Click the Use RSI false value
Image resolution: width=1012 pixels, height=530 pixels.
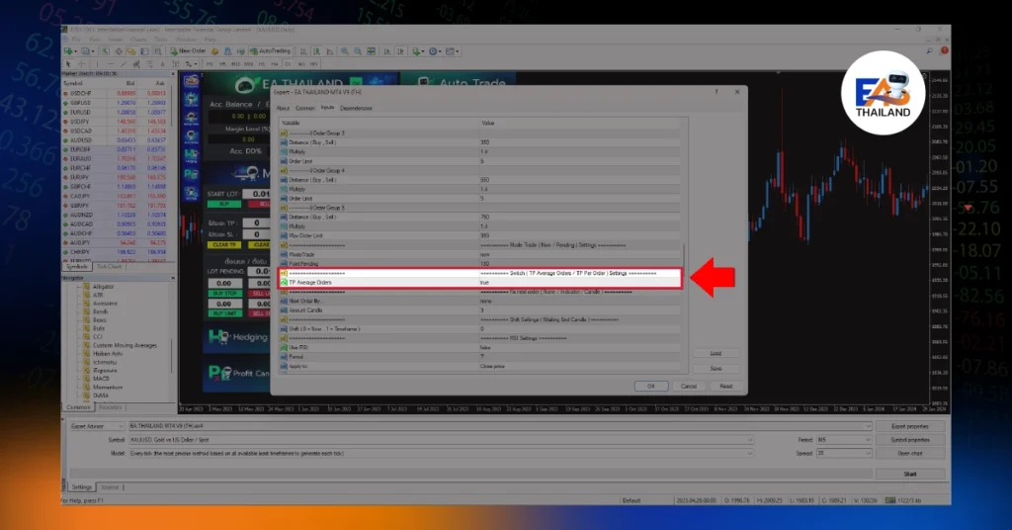pos(486,347)
